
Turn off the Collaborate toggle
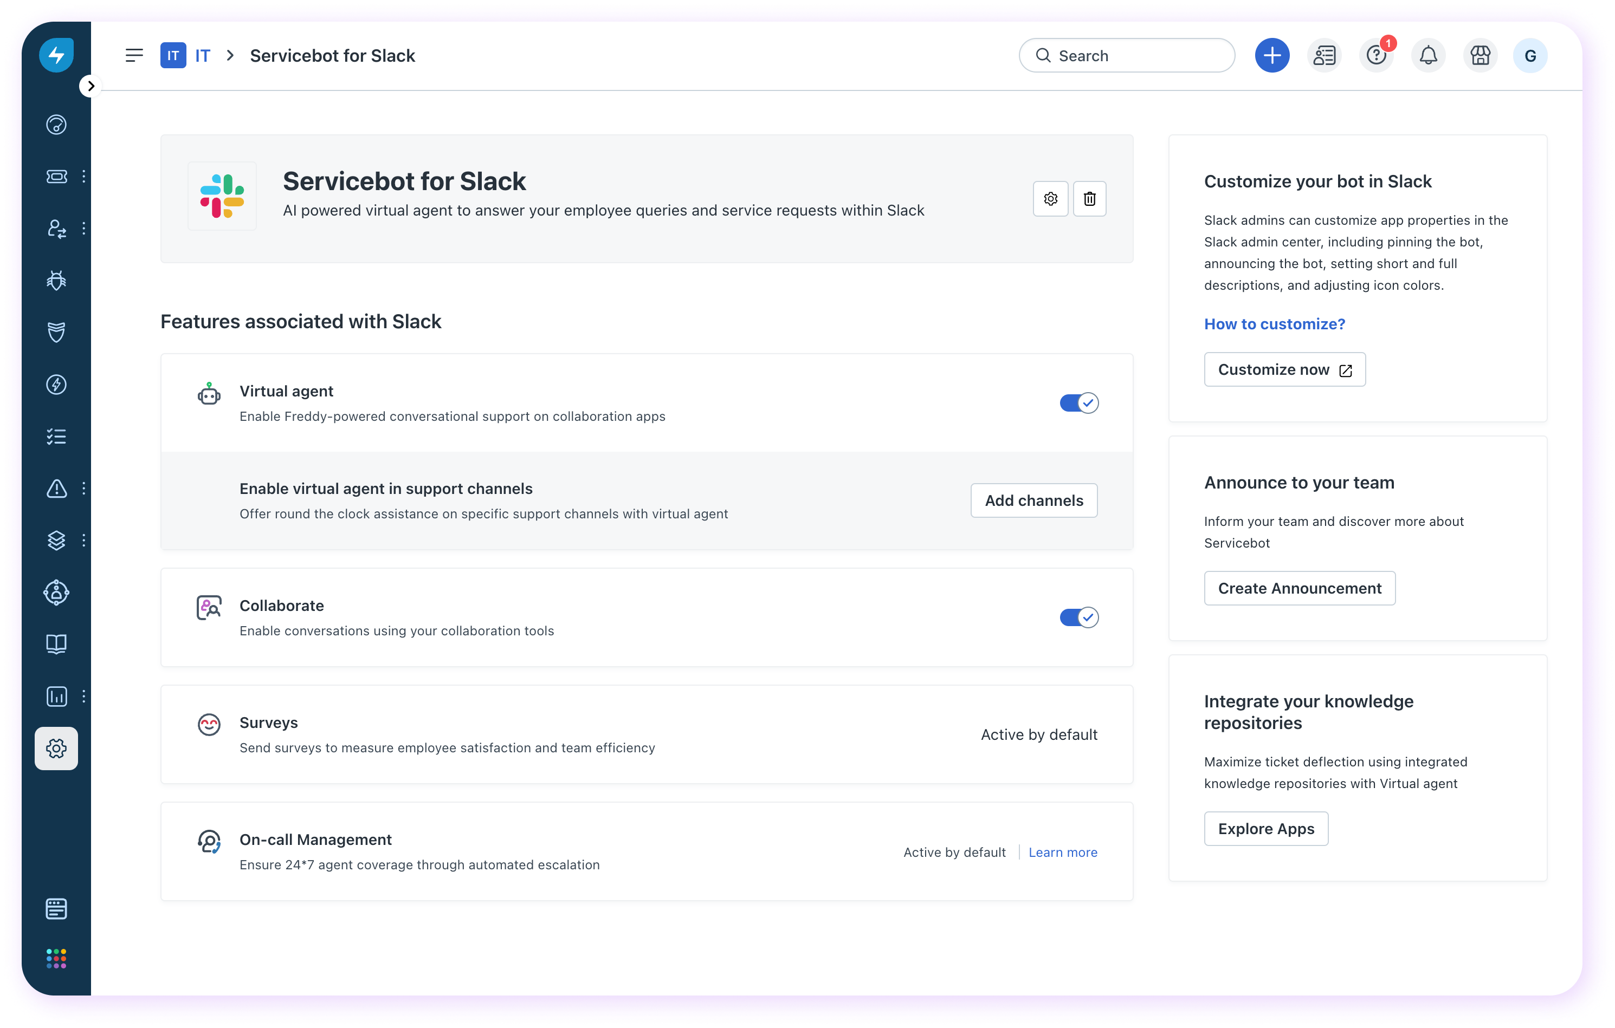pos(1078,617)
